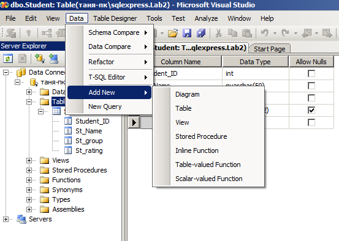
Task: Toggle Allow Nulls checkbox in second row
Action: 311,86
